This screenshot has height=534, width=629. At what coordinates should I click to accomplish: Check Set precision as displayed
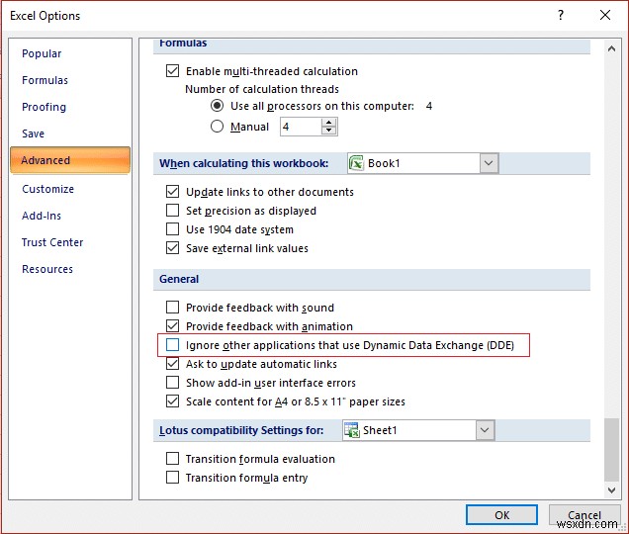pyautogui.click(x=173, y=211)
